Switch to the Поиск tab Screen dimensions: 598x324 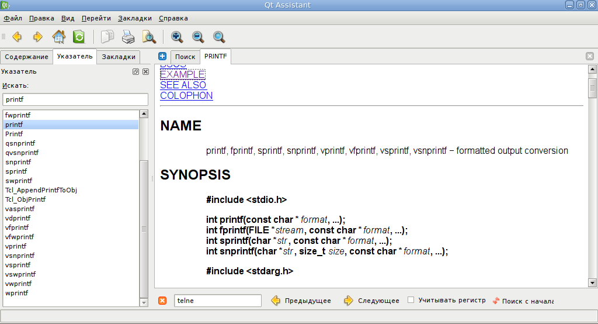pos(185,57)
